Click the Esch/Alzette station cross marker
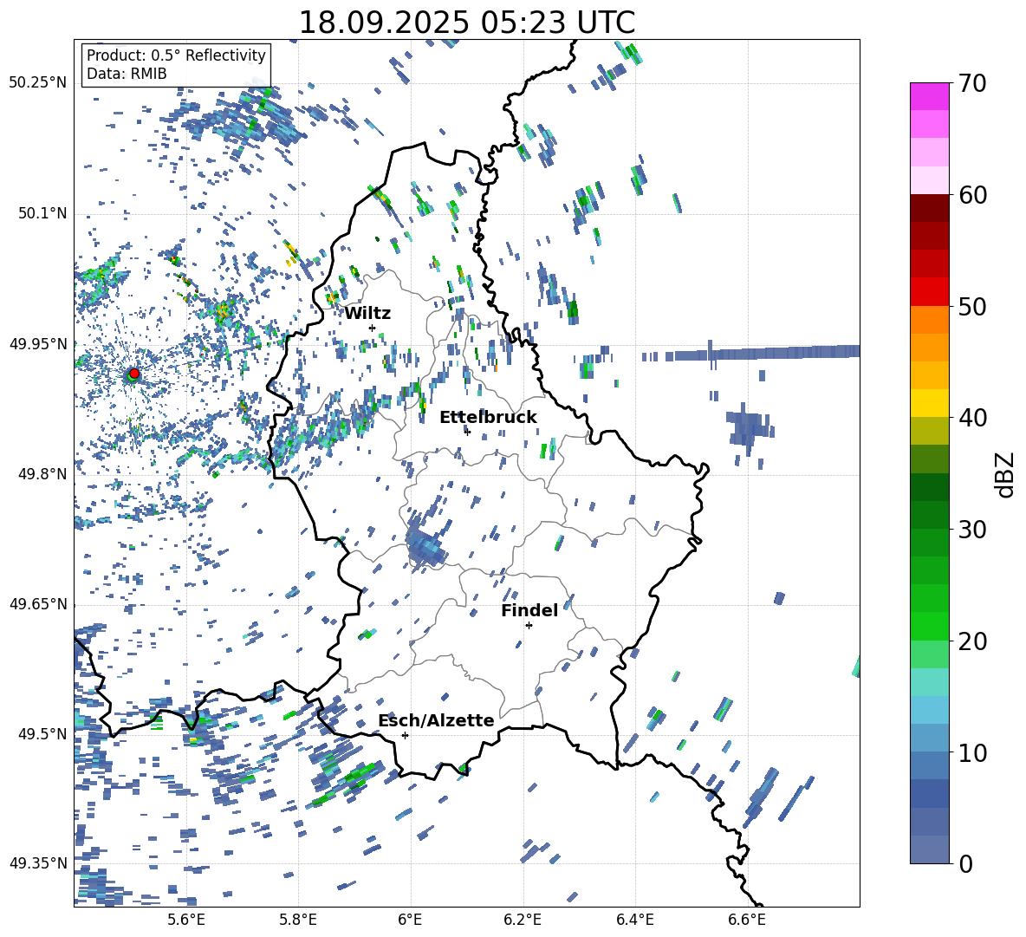1026x937 pixels. (405, 735)
